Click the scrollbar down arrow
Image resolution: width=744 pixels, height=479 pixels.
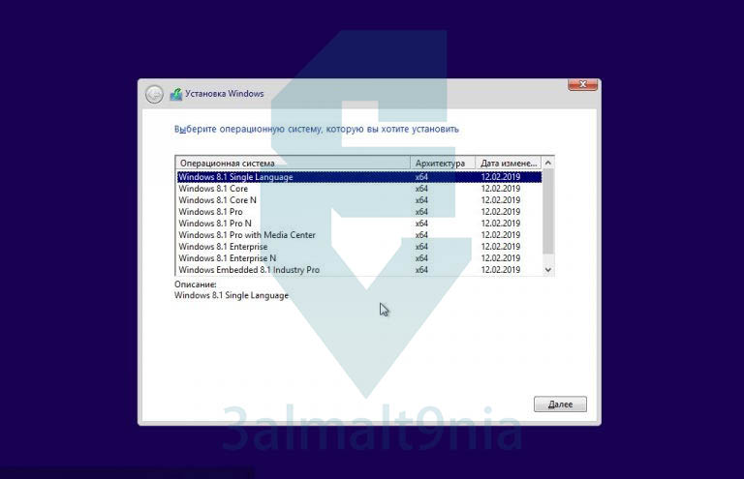coord(548,270)
